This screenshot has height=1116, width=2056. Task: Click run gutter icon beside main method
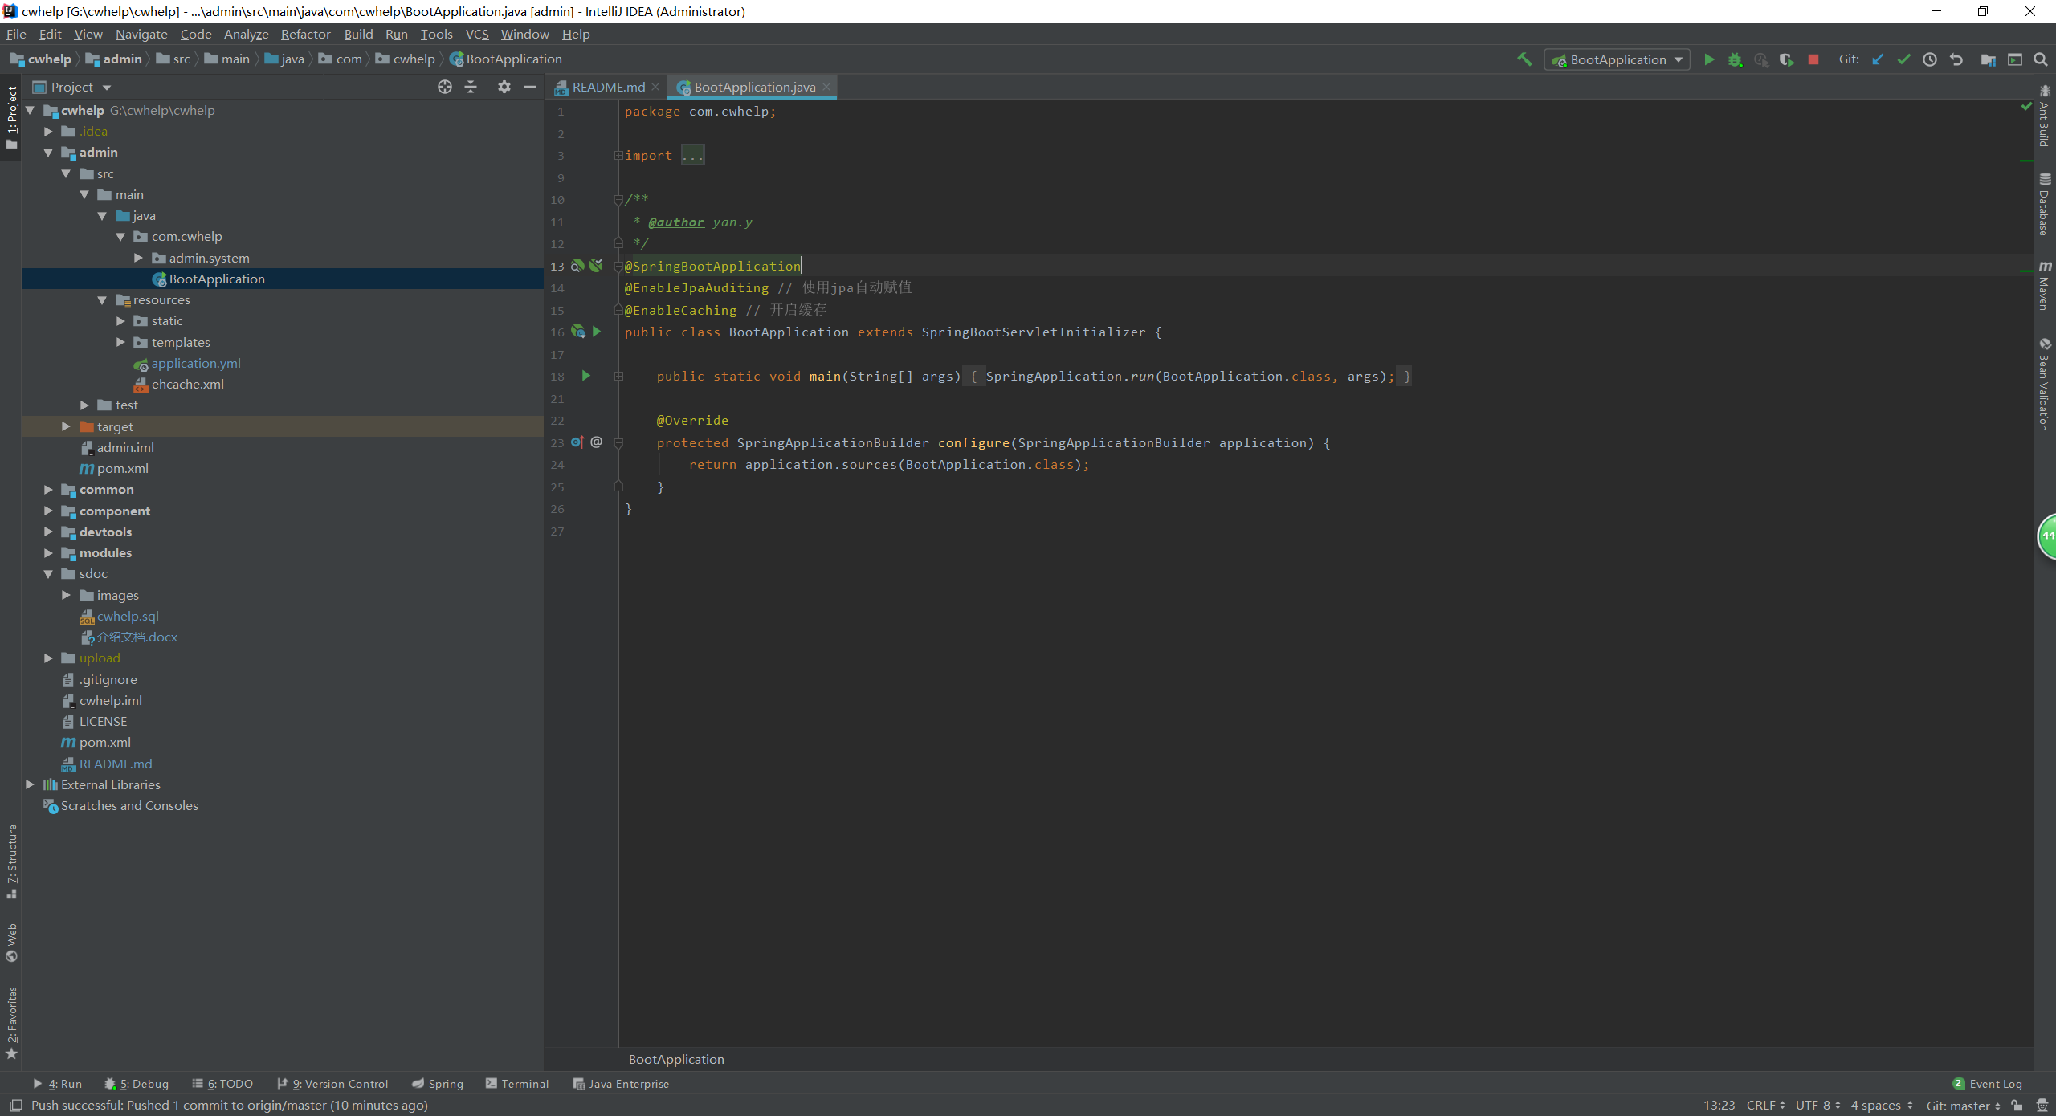click(586, 376)
